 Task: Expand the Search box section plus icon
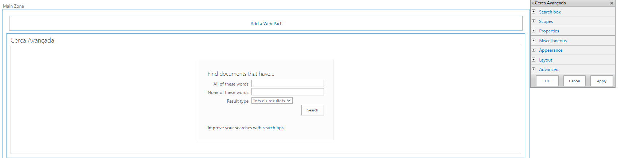tap(534, 12)
